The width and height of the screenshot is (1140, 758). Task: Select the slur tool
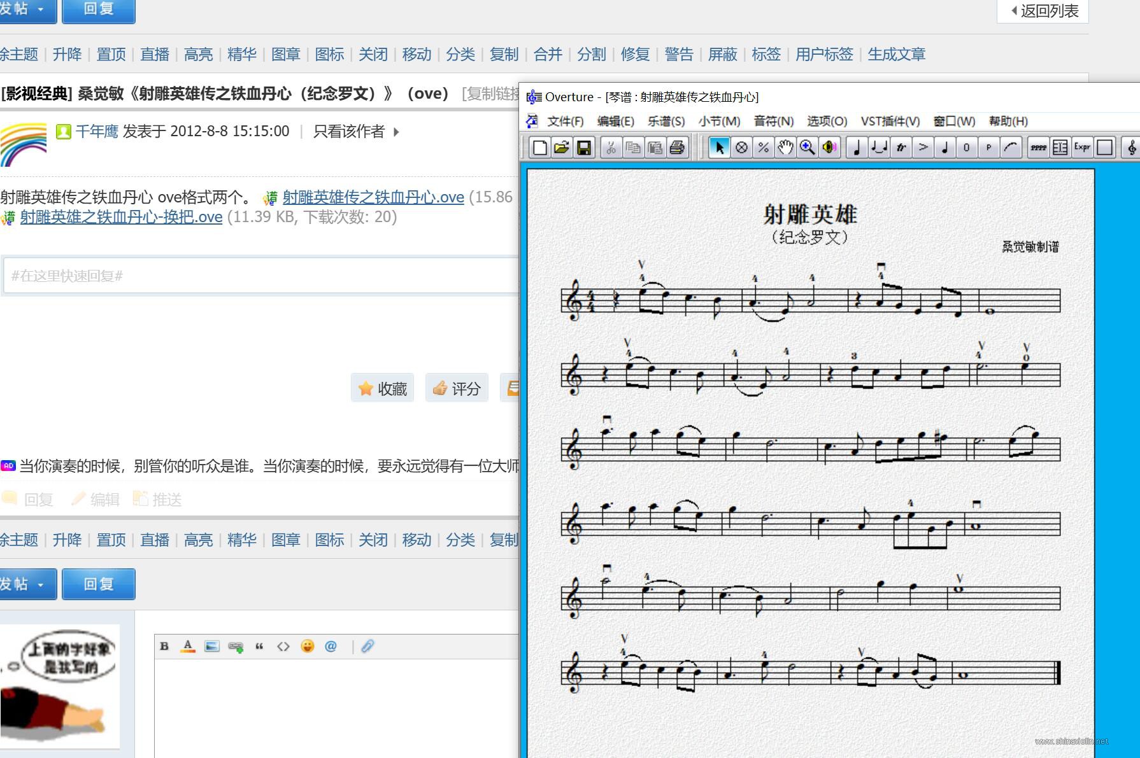point(1011,148)
